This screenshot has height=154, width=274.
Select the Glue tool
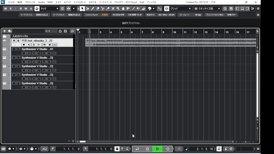108,9
